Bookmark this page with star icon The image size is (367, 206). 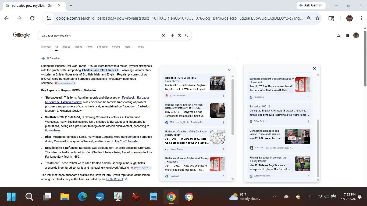tap(318, 18)
